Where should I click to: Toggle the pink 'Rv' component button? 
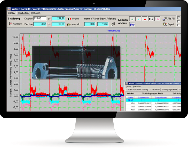click(158, 19)
